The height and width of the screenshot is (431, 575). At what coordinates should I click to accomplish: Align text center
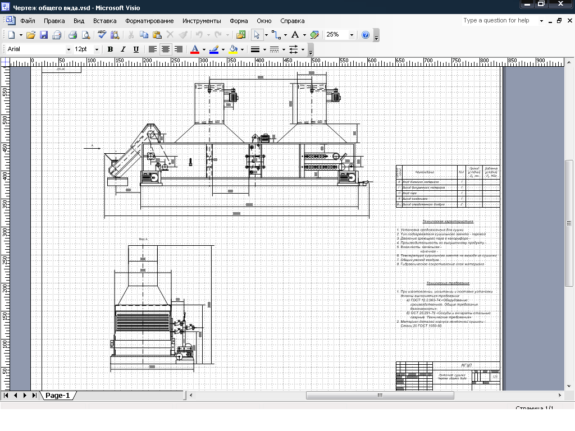[166, 49]
